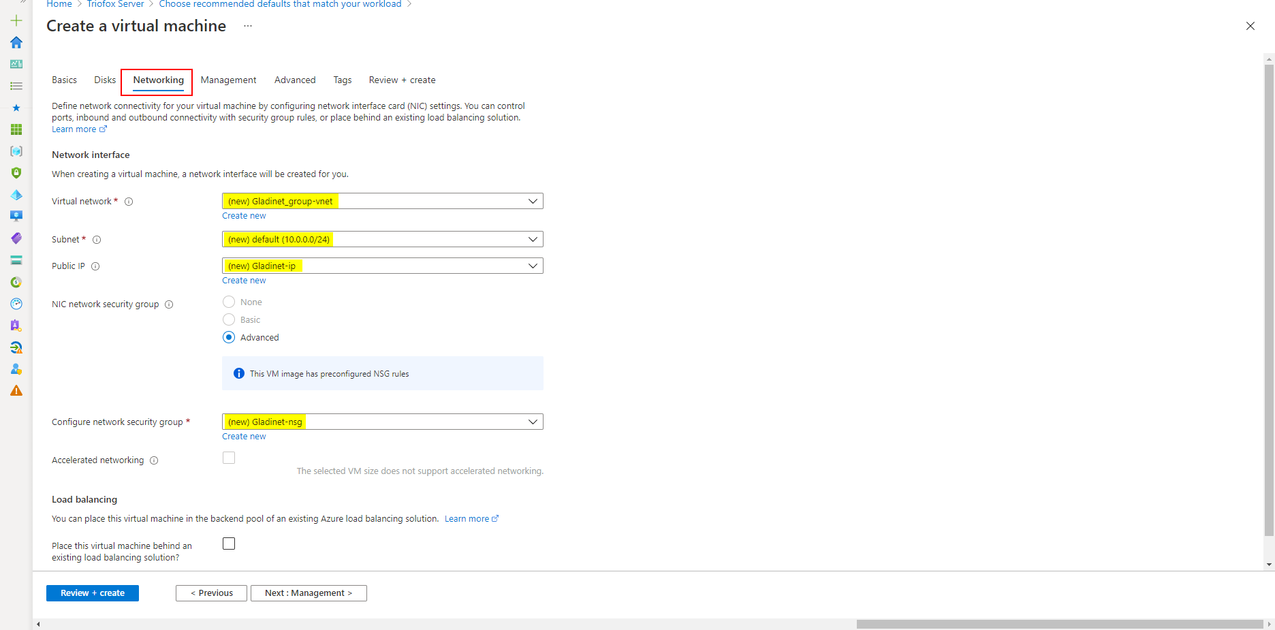
Task: Open the green grid All resources icon
Action: [x=16, y=129]
